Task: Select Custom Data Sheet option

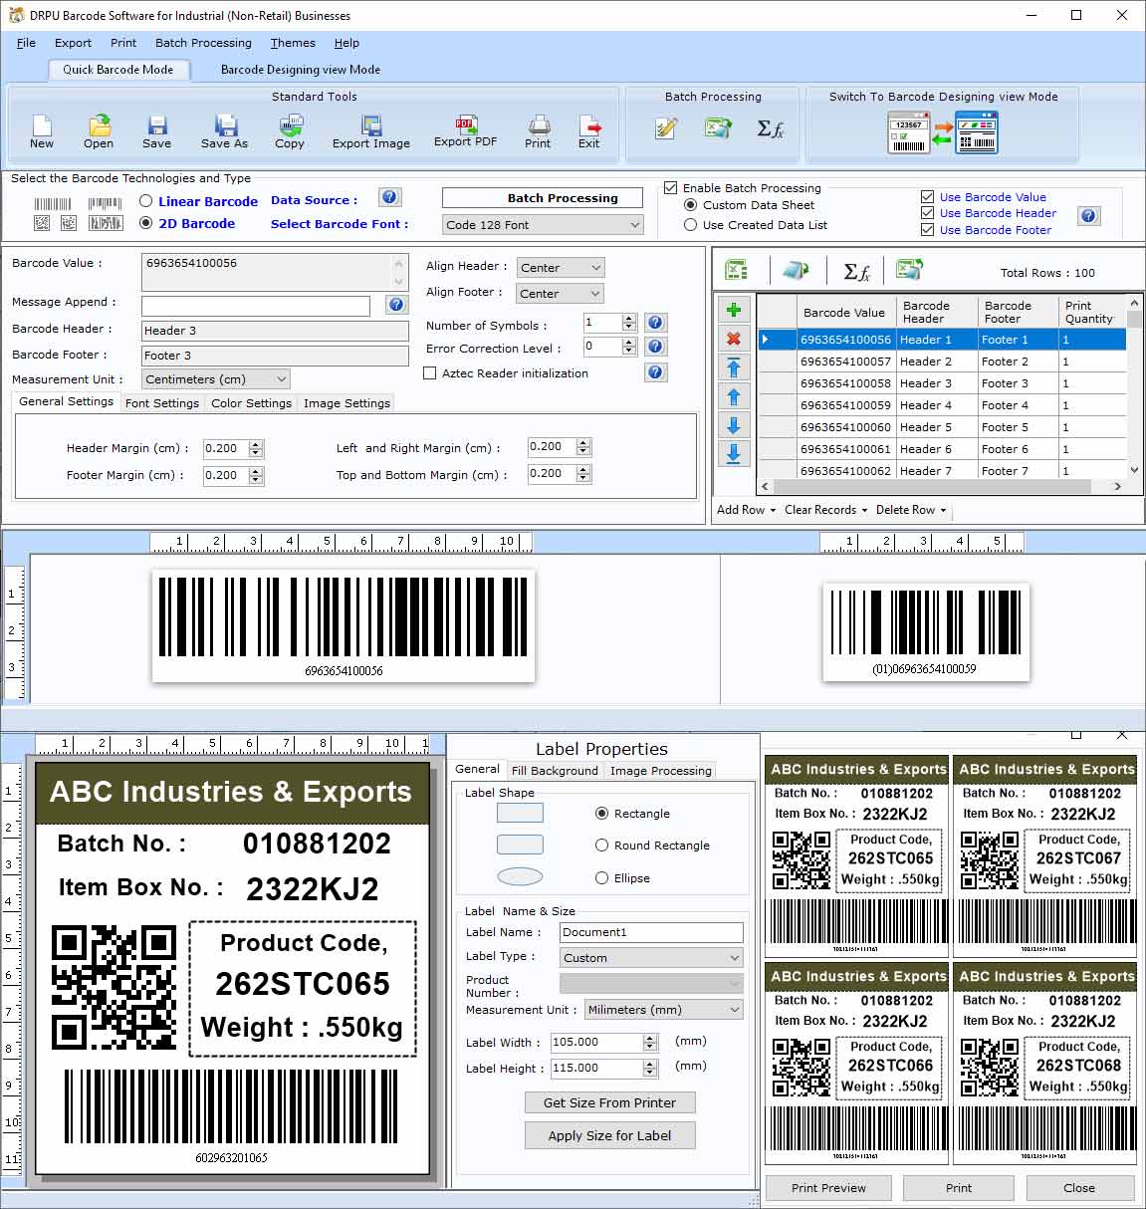Action: (690, 205)
